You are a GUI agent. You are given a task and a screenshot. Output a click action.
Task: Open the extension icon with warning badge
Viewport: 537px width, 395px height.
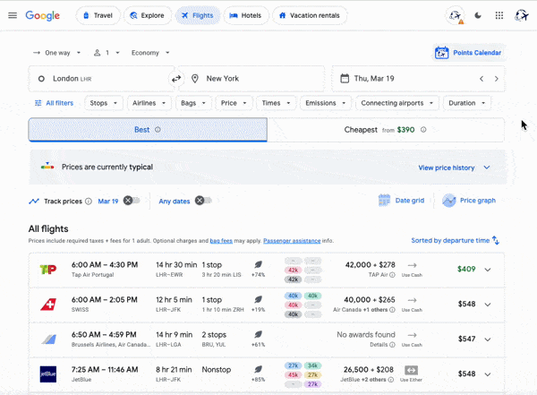(x=456, y=16)
